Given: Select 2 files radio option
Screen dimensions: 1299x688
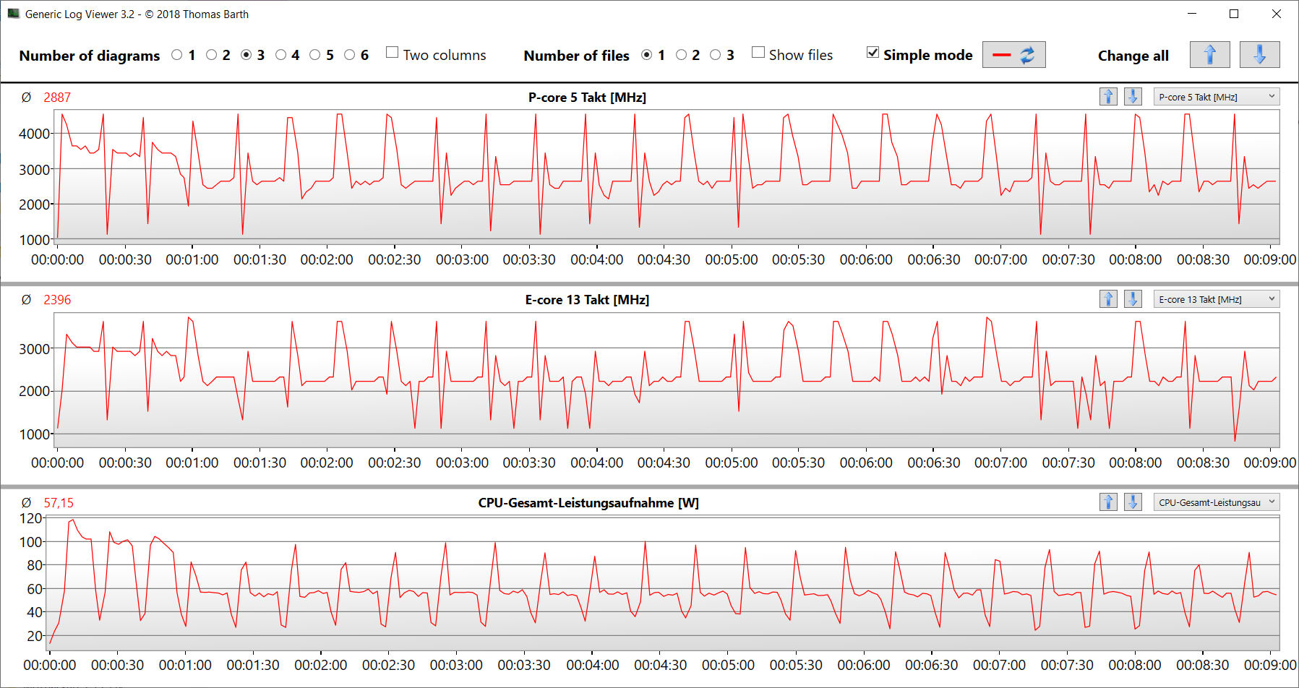Looking at the screenshot, I should click(x=682, y=55).
